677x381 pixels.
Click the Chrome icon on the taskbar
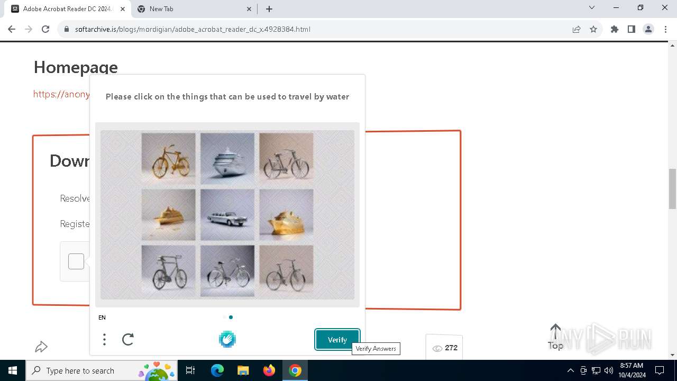click(295, 370)
